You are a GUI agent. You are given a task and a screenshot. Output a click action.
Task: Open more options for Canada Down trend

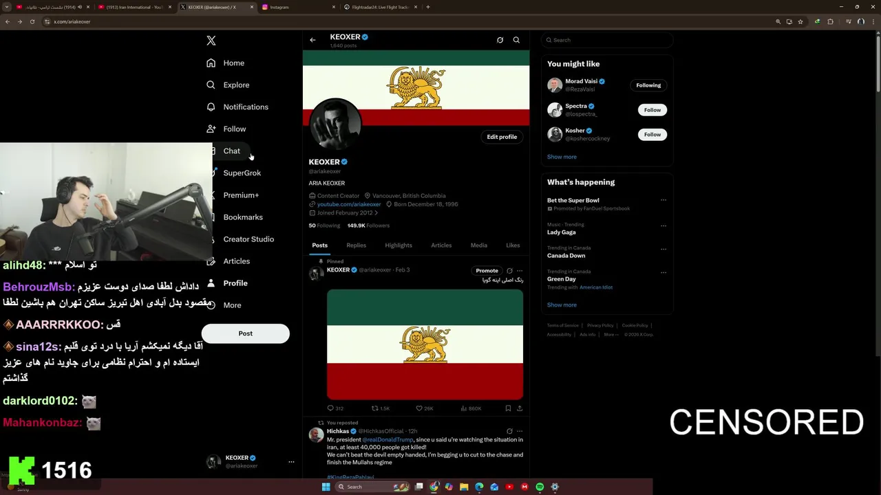click(664, 249)
